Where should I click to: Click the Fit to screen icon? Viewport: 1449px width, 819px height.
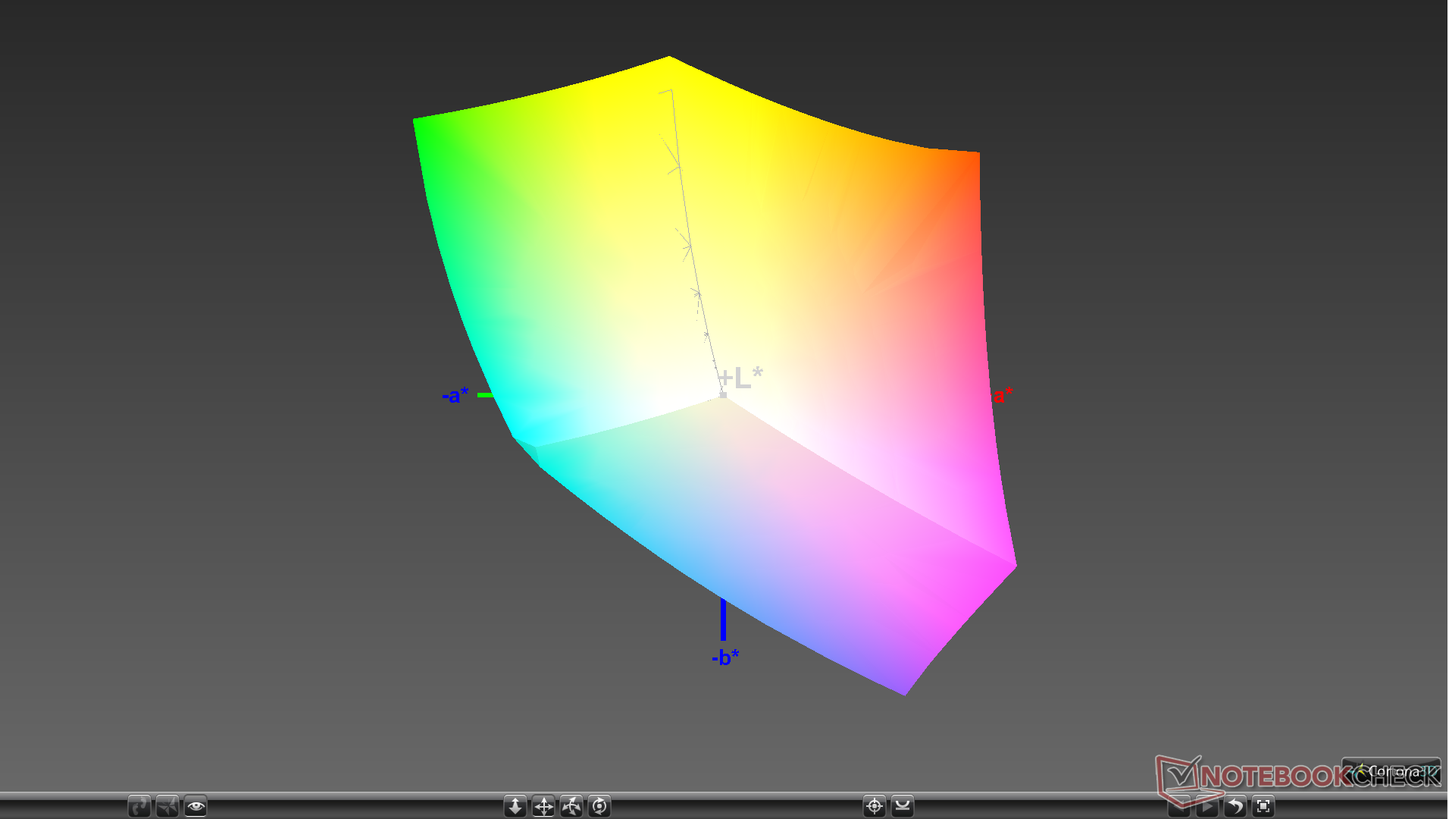[1263, 806]
